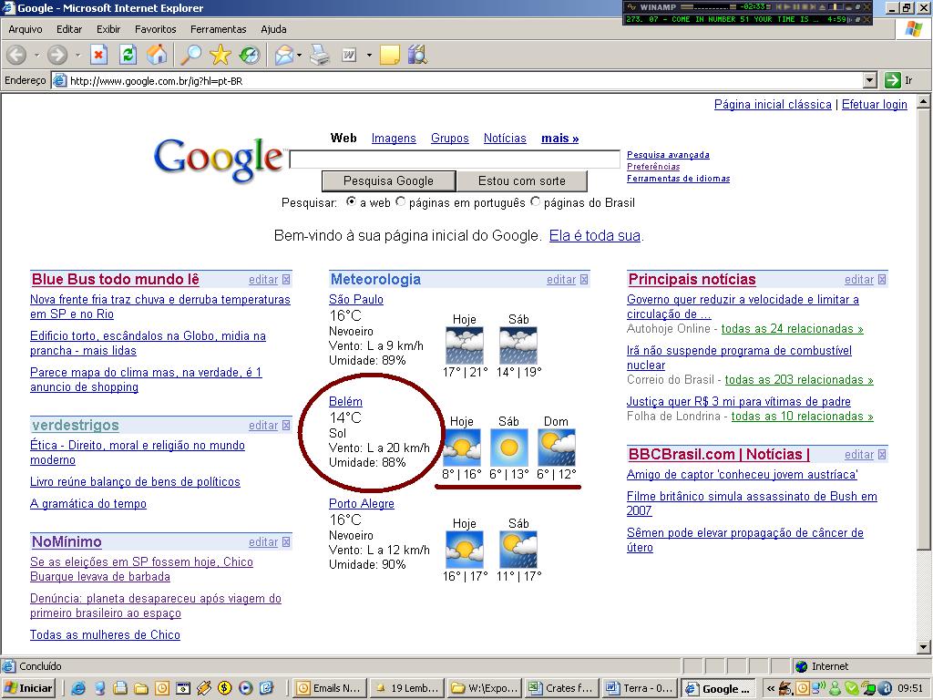The image size is (933, 700).
Task: Click the 'Ela é toda sua' link
Action: coord(594,236)
